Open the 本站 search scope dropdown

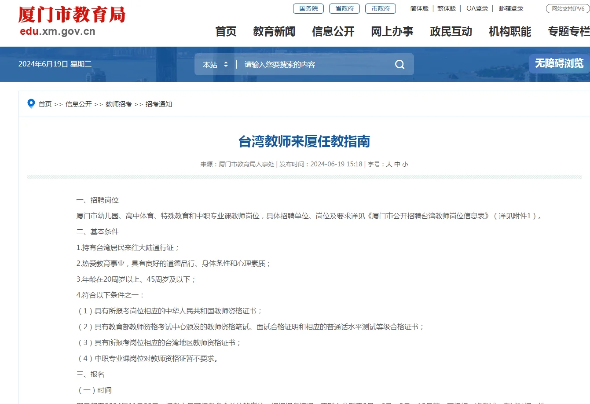(x=210, y=64)
